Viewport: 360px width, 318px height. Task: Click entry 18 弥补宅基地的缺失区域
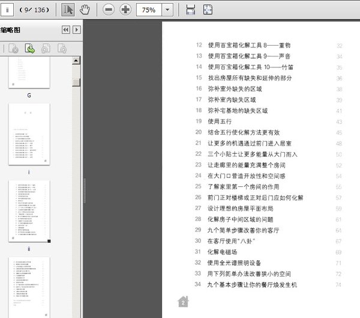269,111
